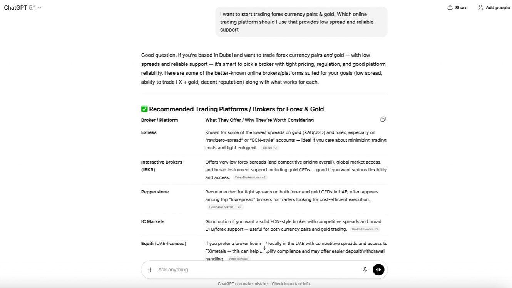Click the Interactive Brokers (IBKR) table entry
This screenshot has width=512, height=288.
(161, 166)
